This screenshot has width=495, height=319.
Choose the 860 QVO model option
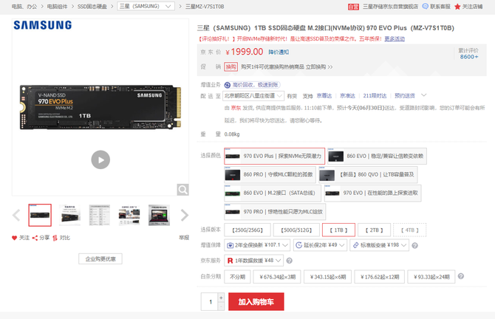coord(367,174)
